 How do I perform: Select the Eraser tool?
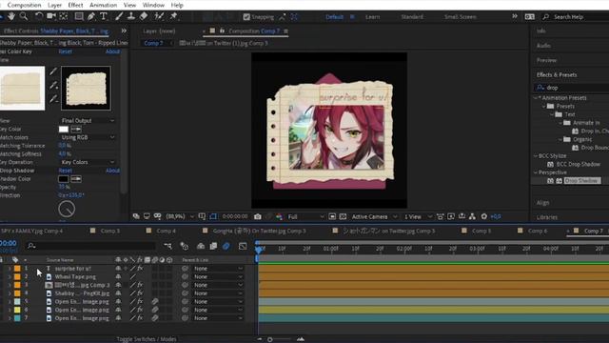coord(144,16)
